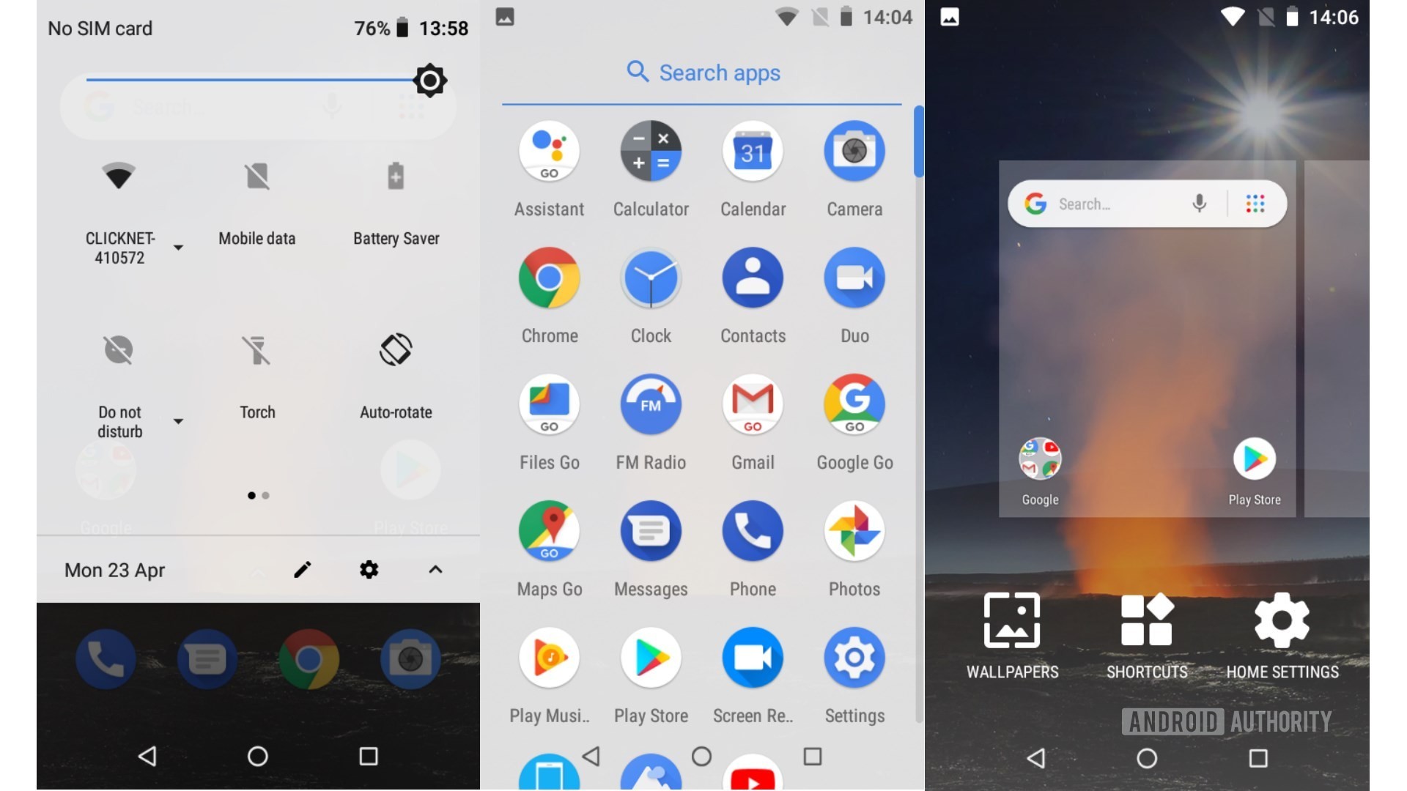Expand notification panel settings gear
Screen dimensions: 1407x791
coord(369,569)
